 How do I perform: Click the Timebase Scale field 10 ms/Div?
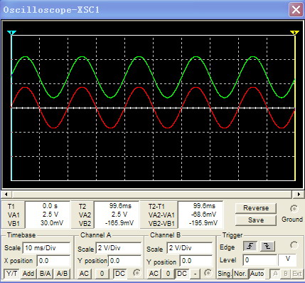coord(47,248)
